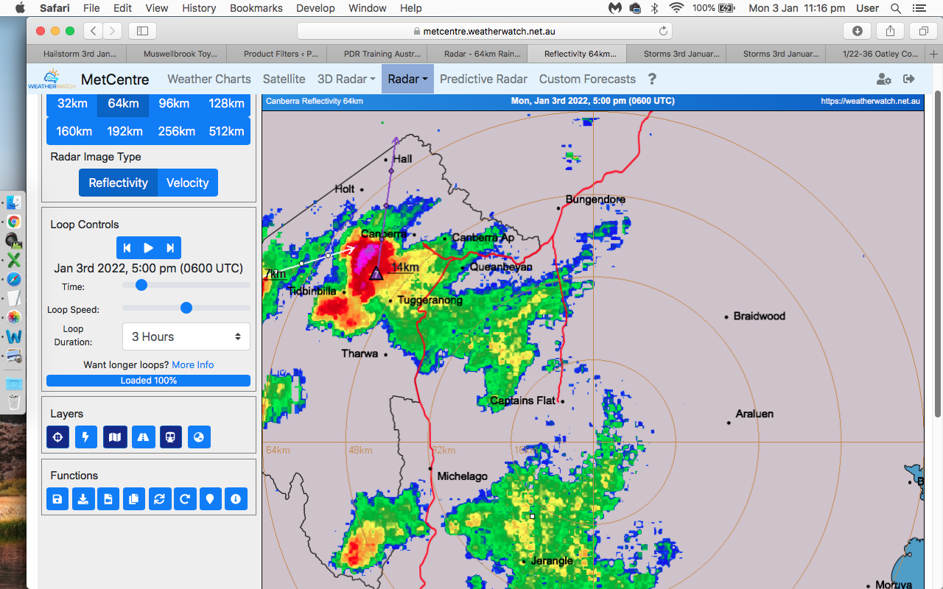This screenshot has height=589, width=943.
Task: Choose the 256km radar range
Action: [176, 132]
